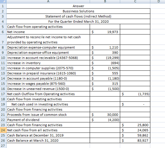Select column C header
This screenshot has height=148, width=165.
(135, 1)
